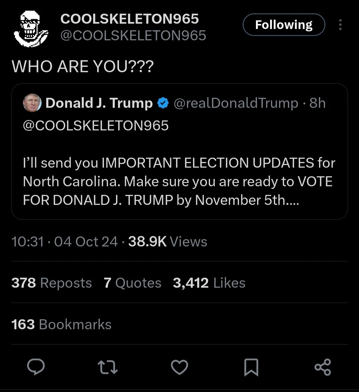Click the 38.9K Views count
This screenshot has width=359, height=392.
pyautogui.click(x=168, y=242)
